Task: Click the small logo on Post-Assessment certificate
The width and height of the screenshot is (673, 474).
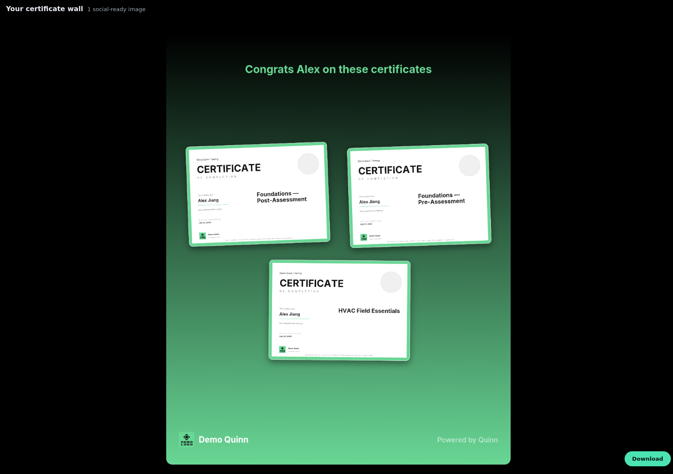Action: point(203,236)
